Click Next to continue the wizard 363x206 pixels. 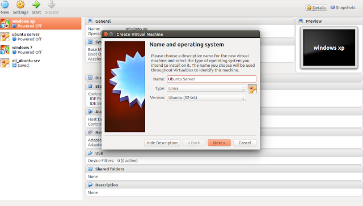tap(220, 143)
